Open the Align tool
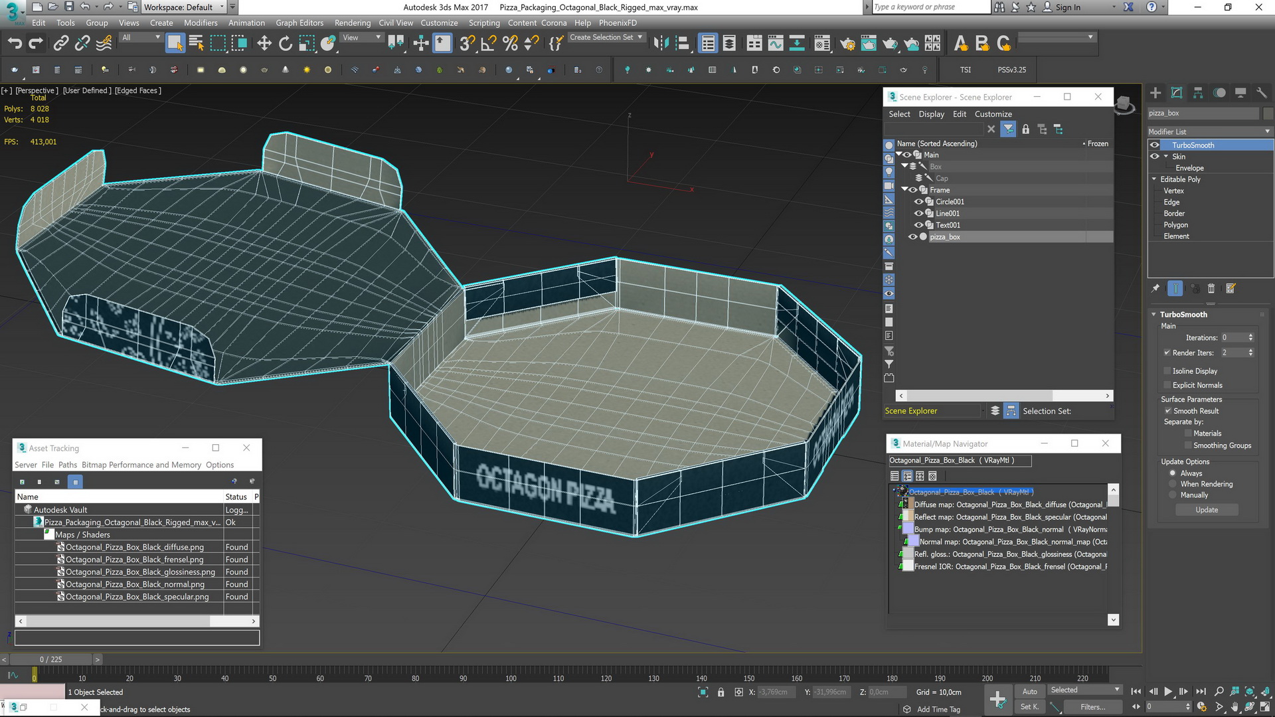 click(682, 44)
